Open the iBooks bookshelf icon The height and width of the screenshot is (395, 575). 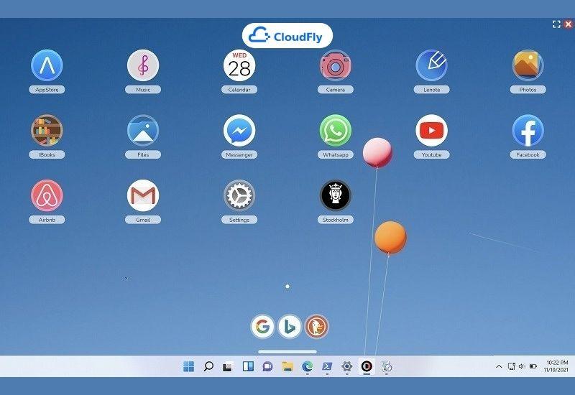pyautogui.click(x=47, y=131)
